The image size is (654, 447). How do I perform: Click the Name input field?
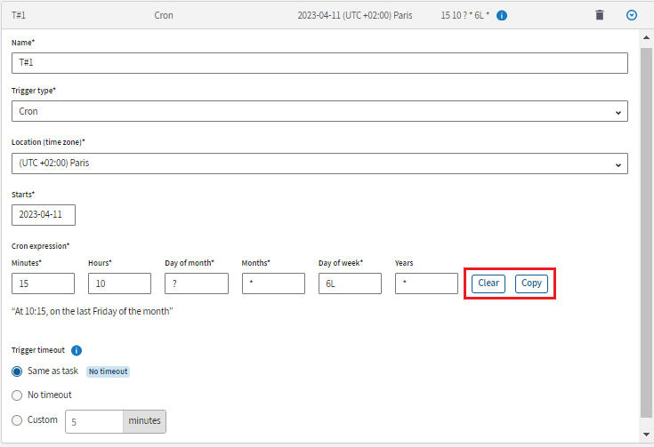tap(319, 63)
